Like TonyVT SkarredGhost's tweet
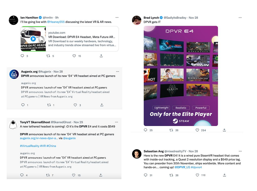 pos(75,175)
